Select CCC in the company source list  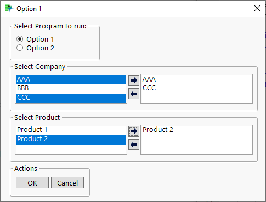pos(71,98)
